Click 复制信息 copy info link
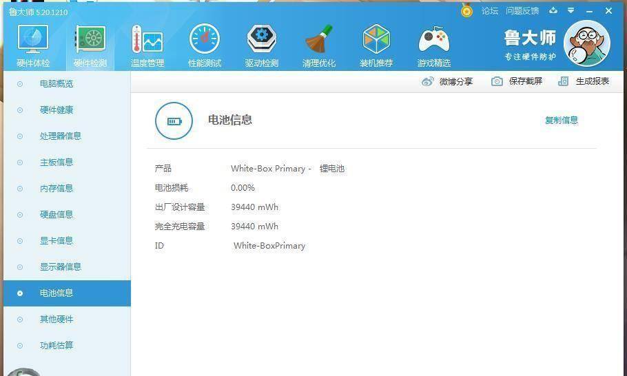The image size is (627, 376). tap(562, 121)
